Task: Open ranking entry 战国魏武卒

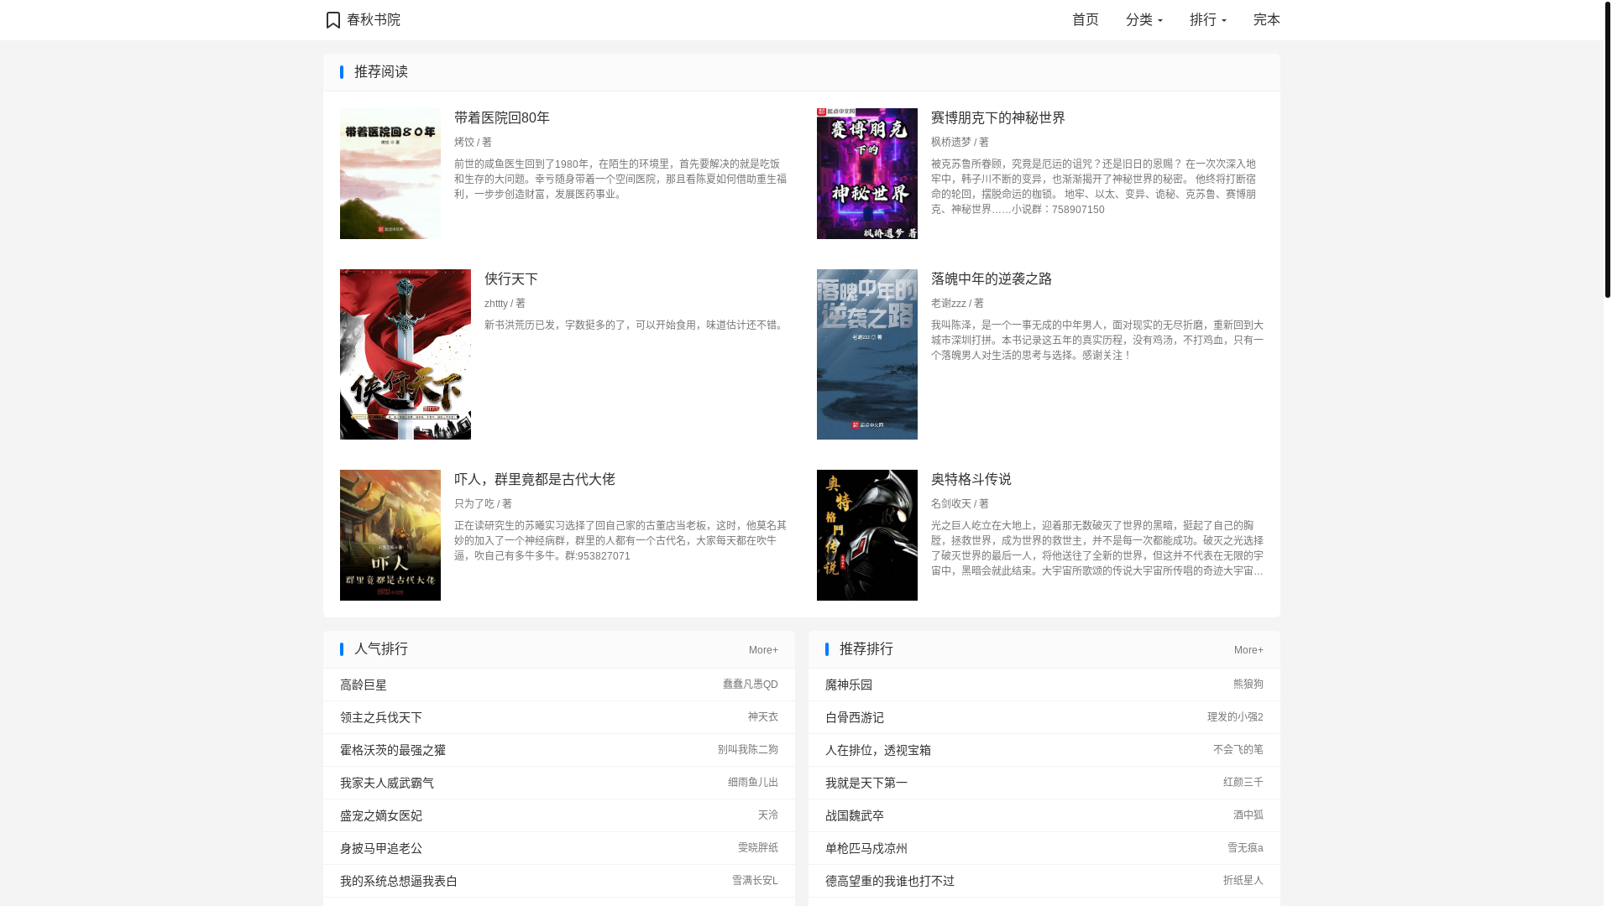Action: [x=855, y=816]
